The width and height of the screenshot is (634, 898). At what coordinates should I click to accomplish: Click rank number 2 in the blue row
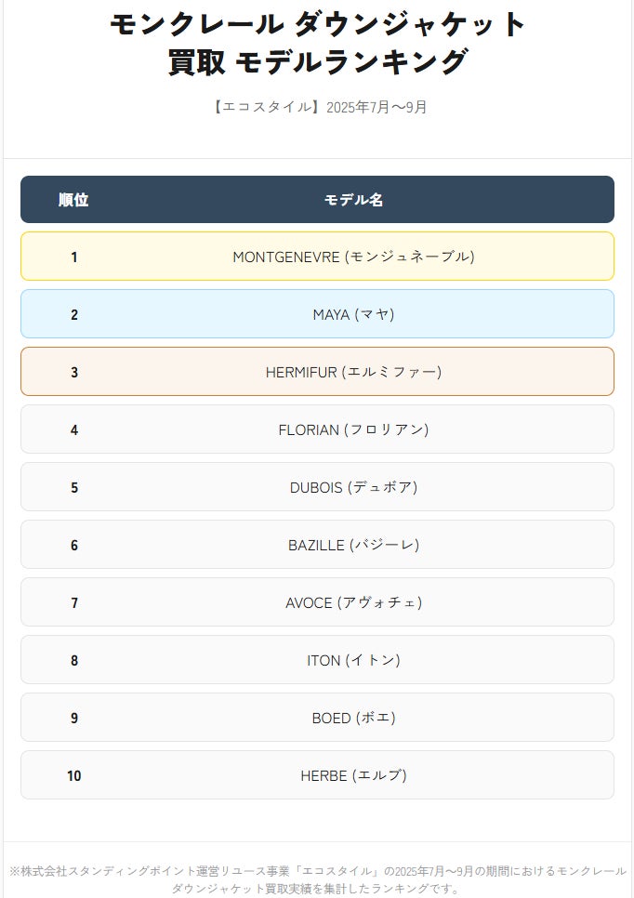73,314
